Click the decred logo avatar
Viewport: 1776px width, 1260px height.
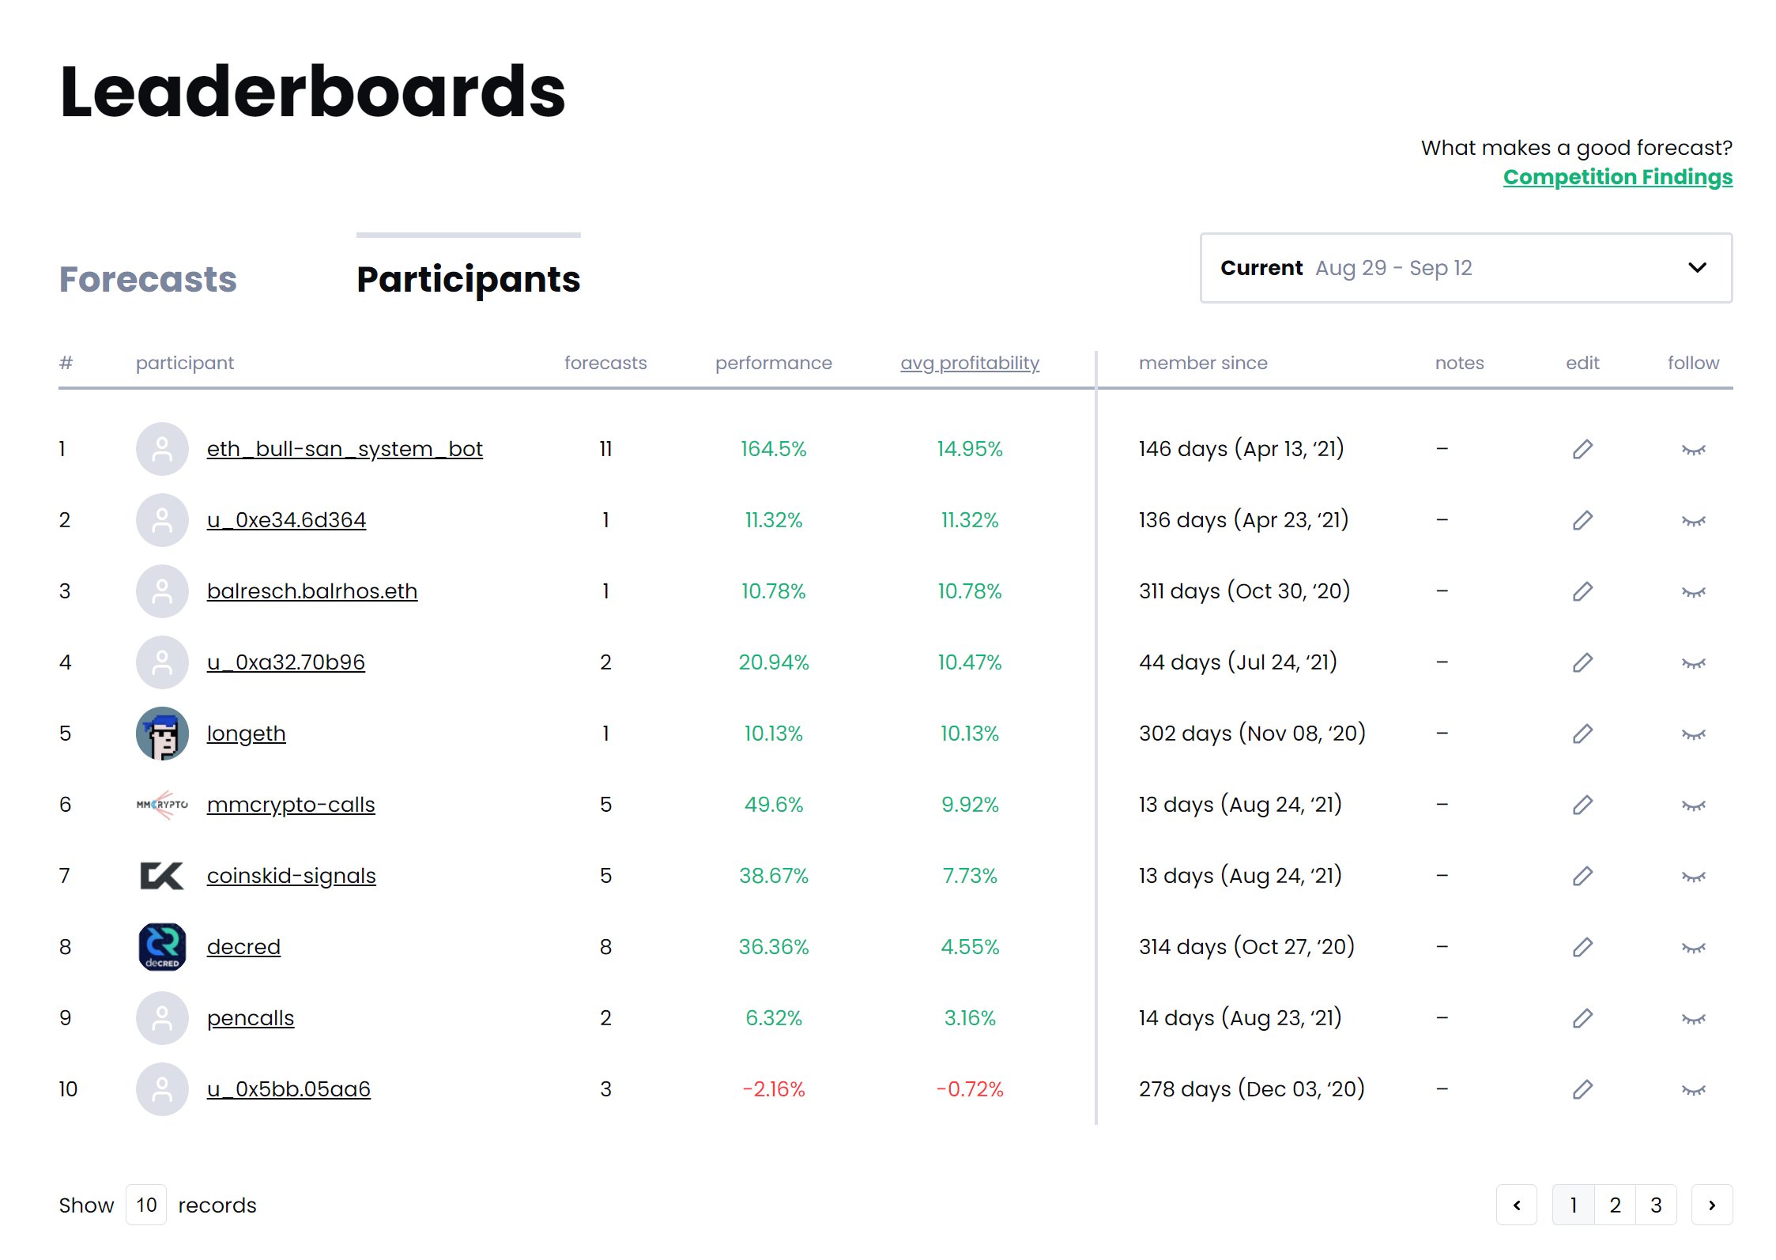(162, 947)
